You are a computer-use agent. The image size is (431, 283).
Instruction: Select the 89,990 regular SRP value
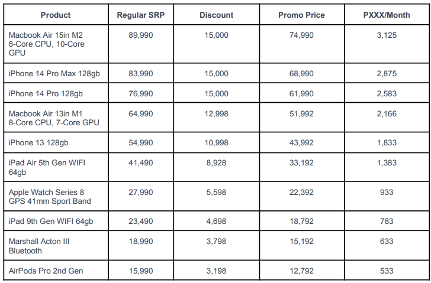click(x=141, y=35)
